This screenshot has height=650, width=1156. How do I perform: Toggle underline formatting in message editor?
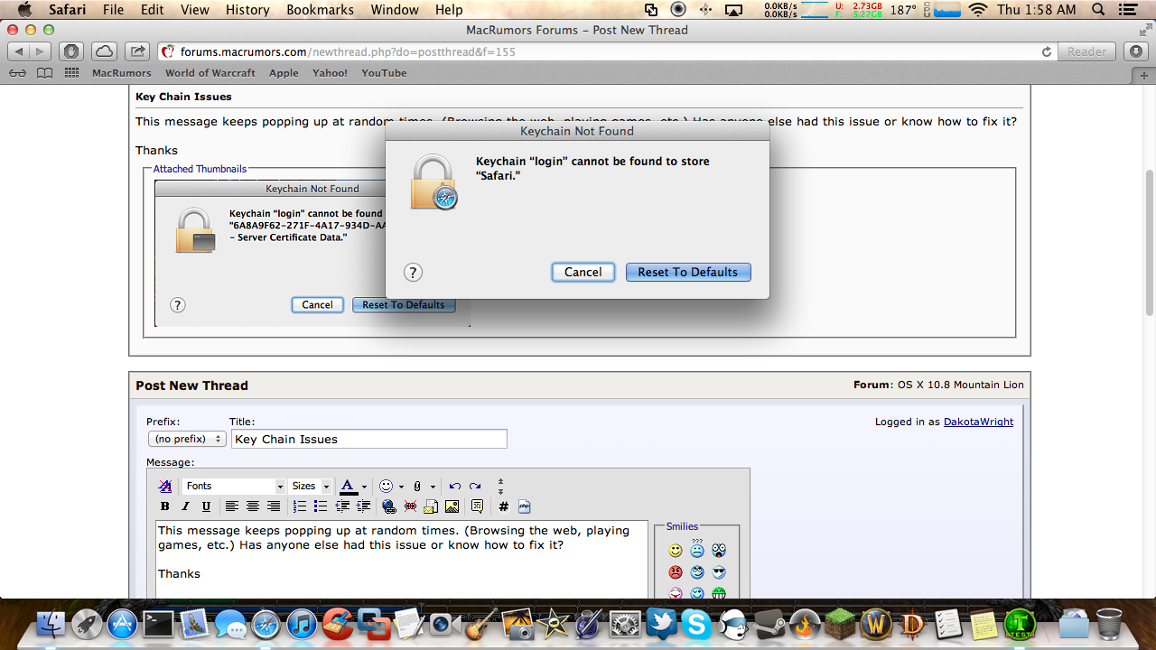pos(206,506)
